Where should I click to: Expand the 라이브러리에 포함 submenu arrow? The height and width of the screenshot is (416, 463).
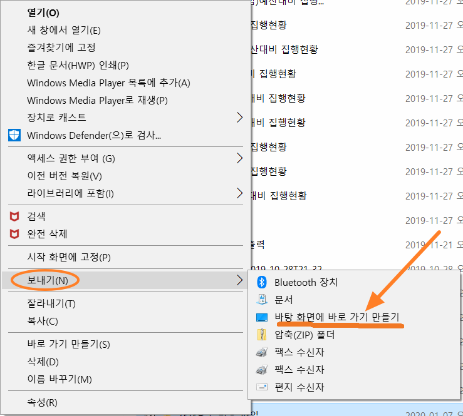[240, 193]
